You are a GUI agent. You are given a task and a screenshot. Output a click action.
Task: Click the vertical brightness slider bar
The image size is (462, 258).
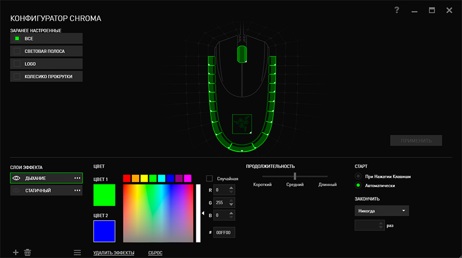pyautogui.click(x=199, y=214)
